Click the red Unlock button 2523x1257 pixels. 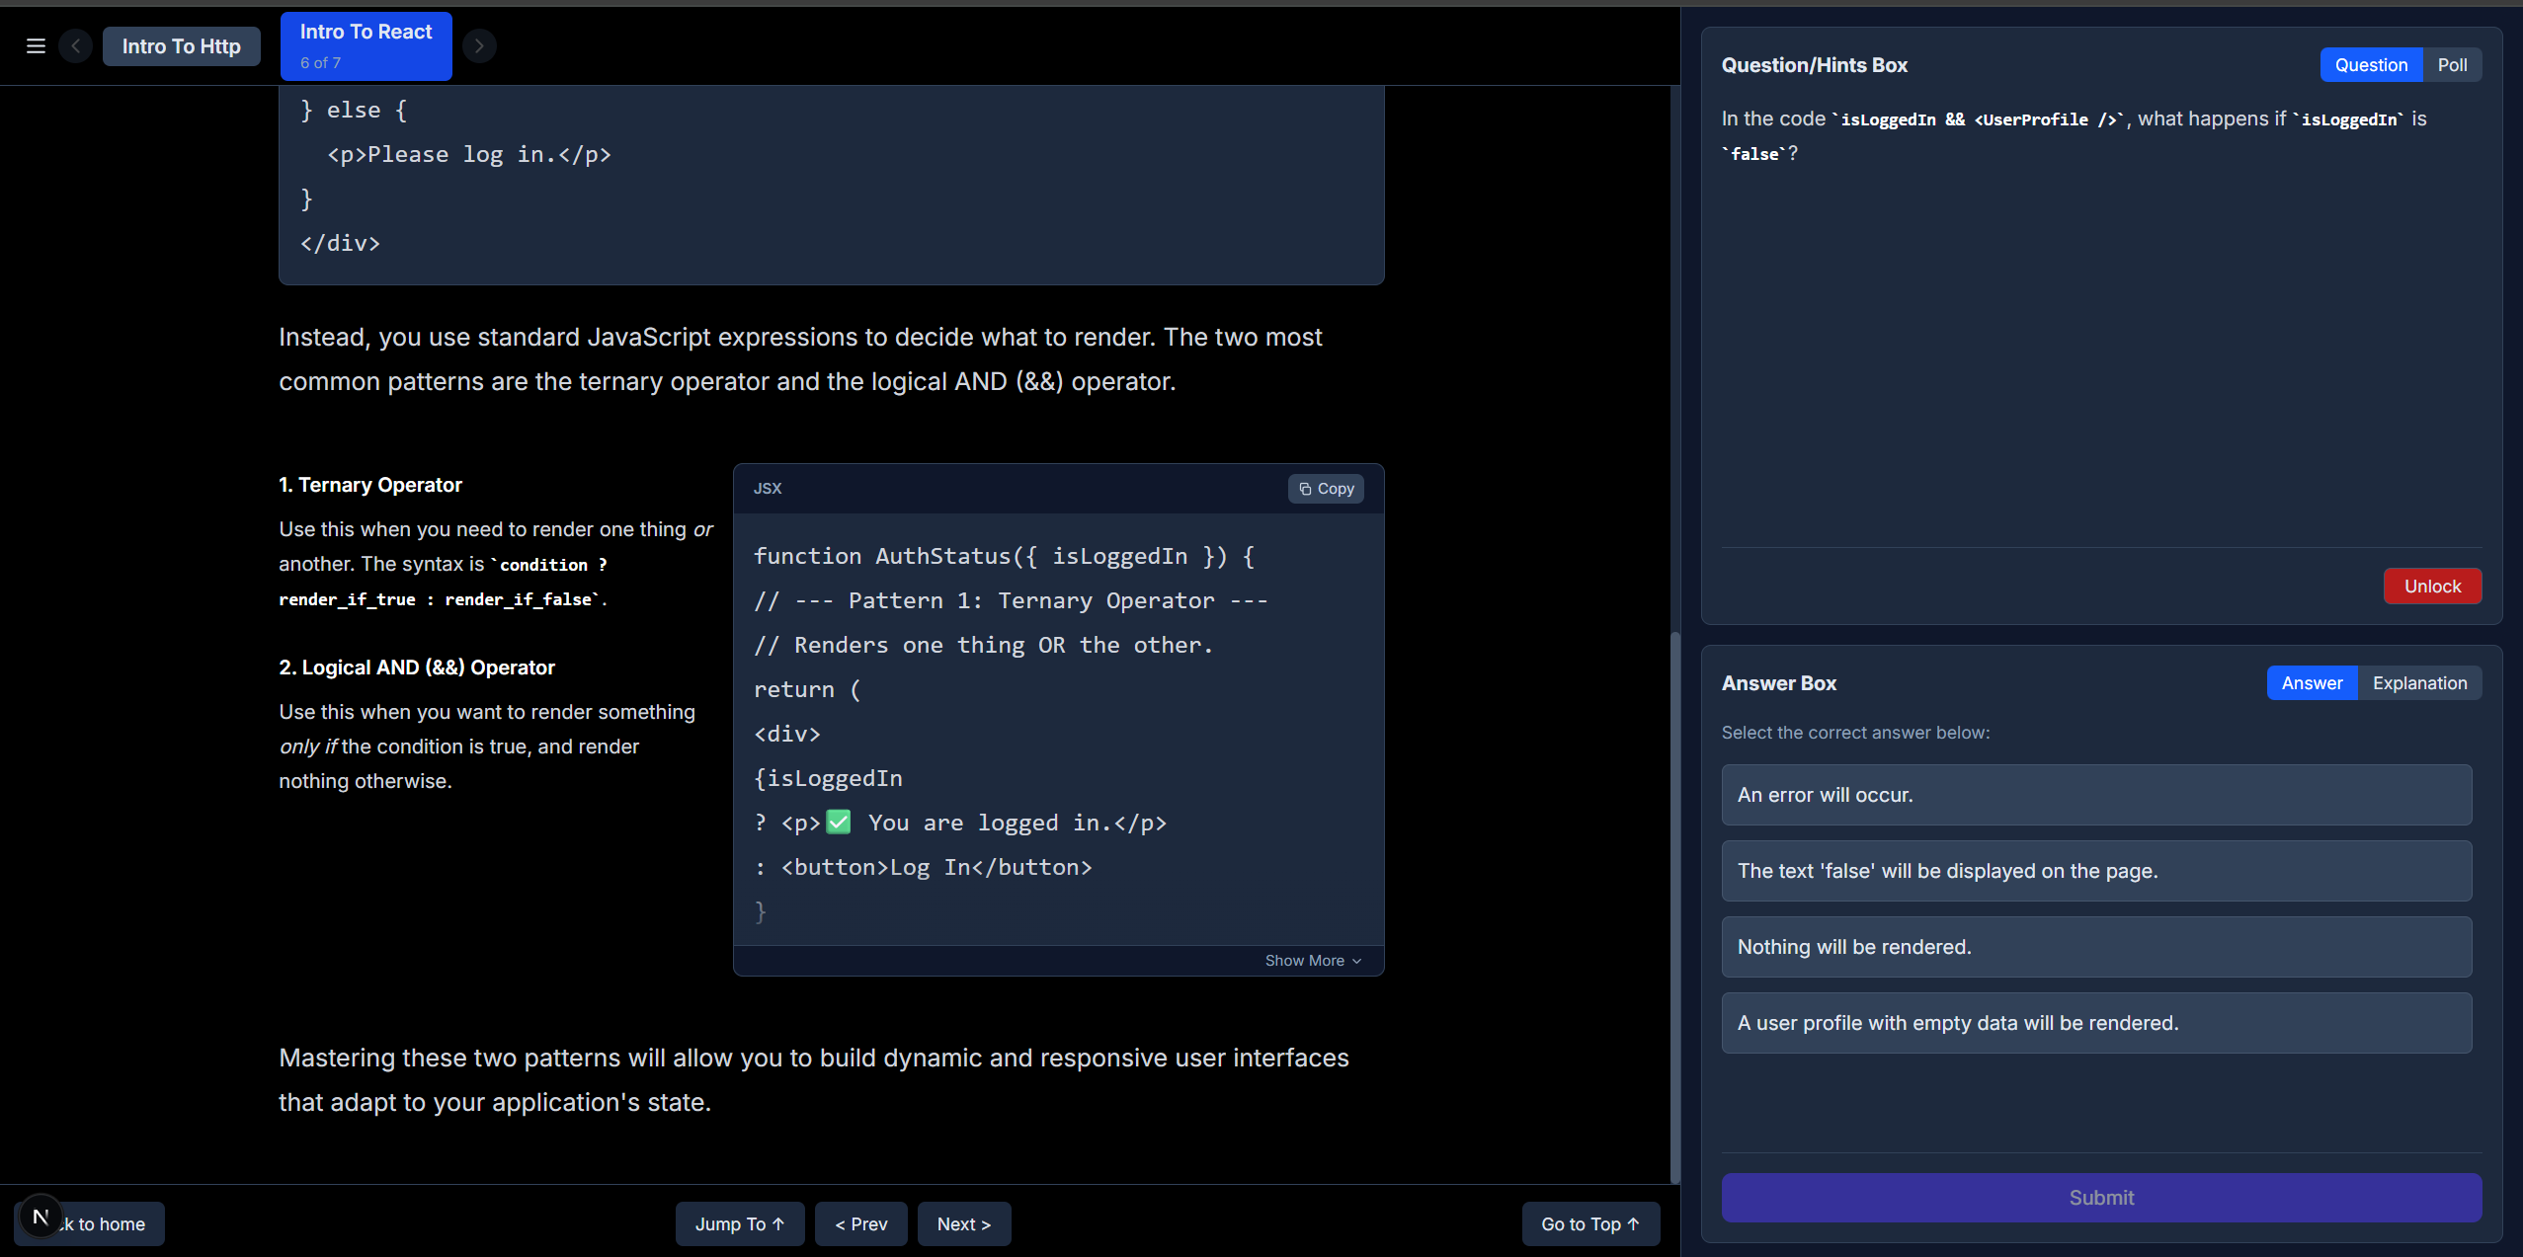point(2432,587)
